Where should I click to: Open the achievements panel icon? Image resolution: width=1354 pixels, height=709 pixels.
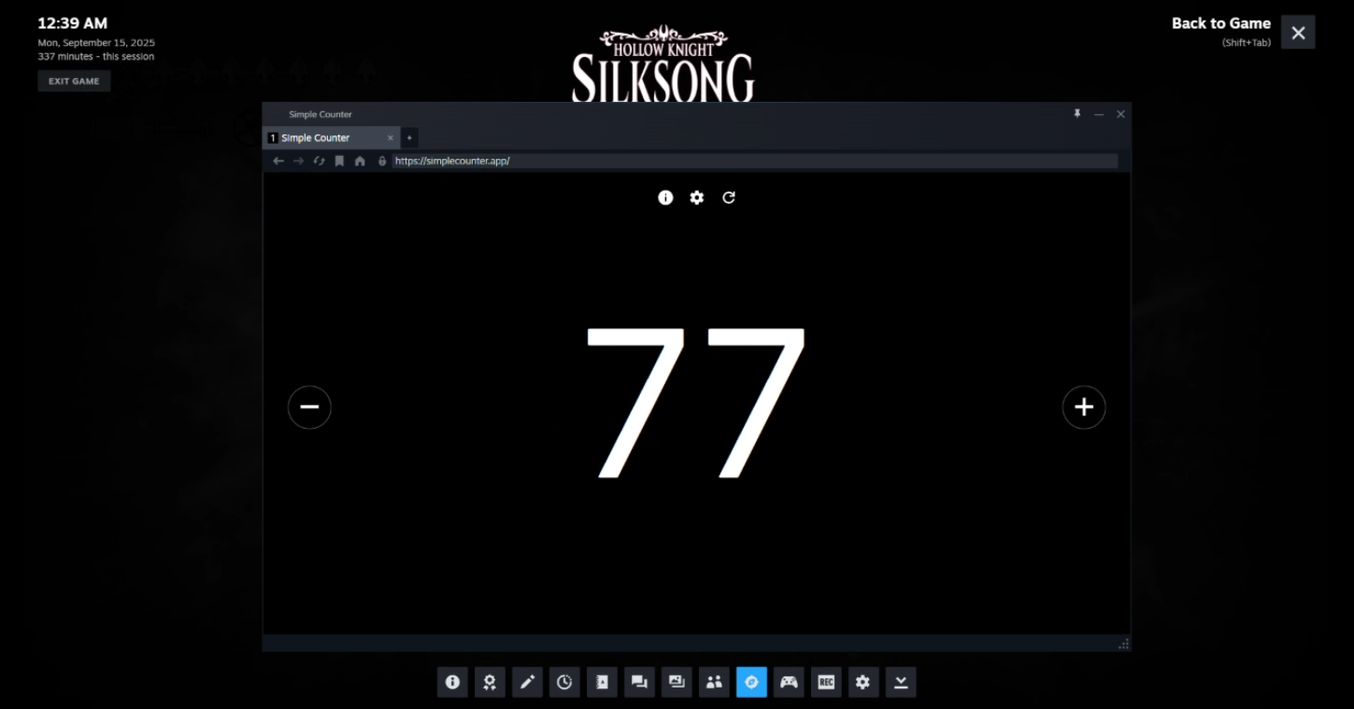coord(490,682)
